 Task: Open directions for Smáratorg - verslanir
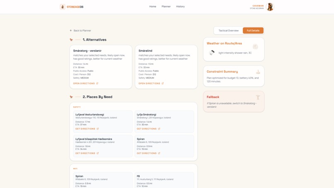click(86, 83)
